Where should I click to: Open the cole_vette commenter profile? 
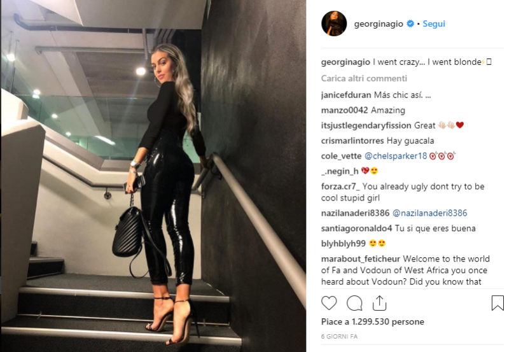tap(341, 156)
